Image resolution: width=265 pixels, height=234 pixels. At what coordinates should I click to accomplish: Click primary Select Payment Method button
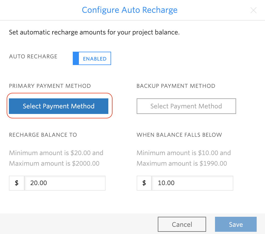[59, 106]
